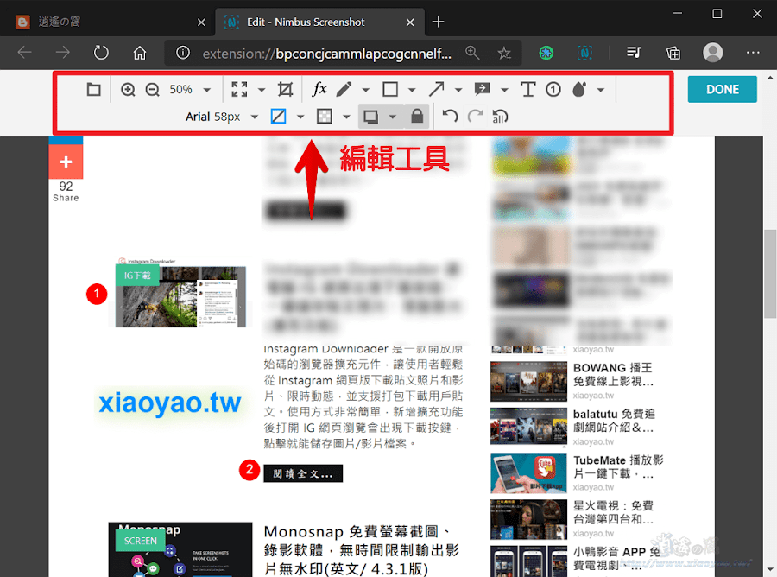Select the Edit - Nimbus Screenshot tab
This screenshot has width=777, height=577.
[x=319, y=22]
